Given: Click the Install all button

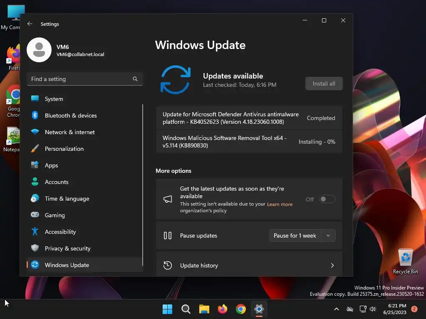Looking at the screenshot, I should [x=324, y=83].
